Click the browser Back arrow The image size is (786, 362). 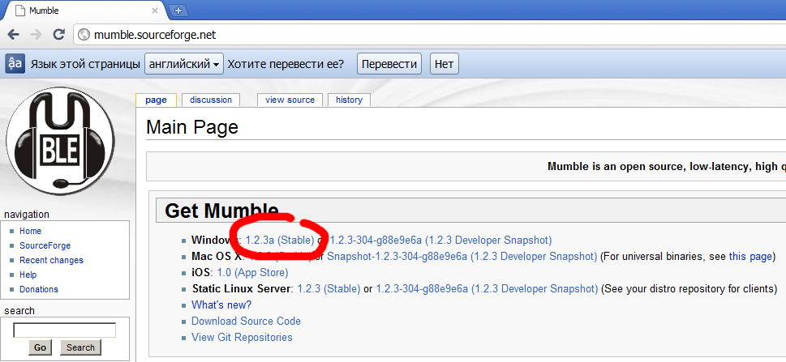coord(14,35)
